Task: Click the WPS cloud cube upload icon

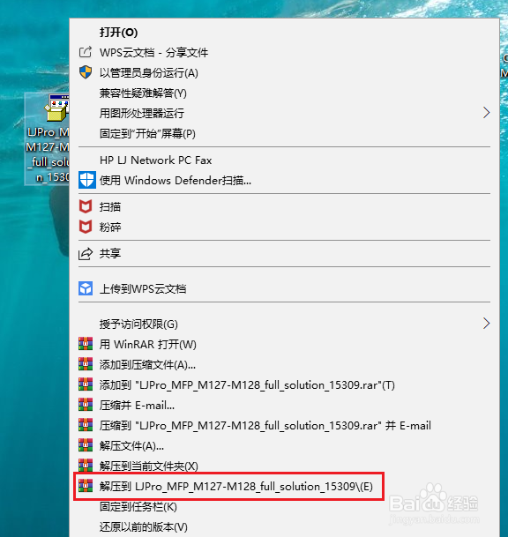Action: (x=86, y=288)
